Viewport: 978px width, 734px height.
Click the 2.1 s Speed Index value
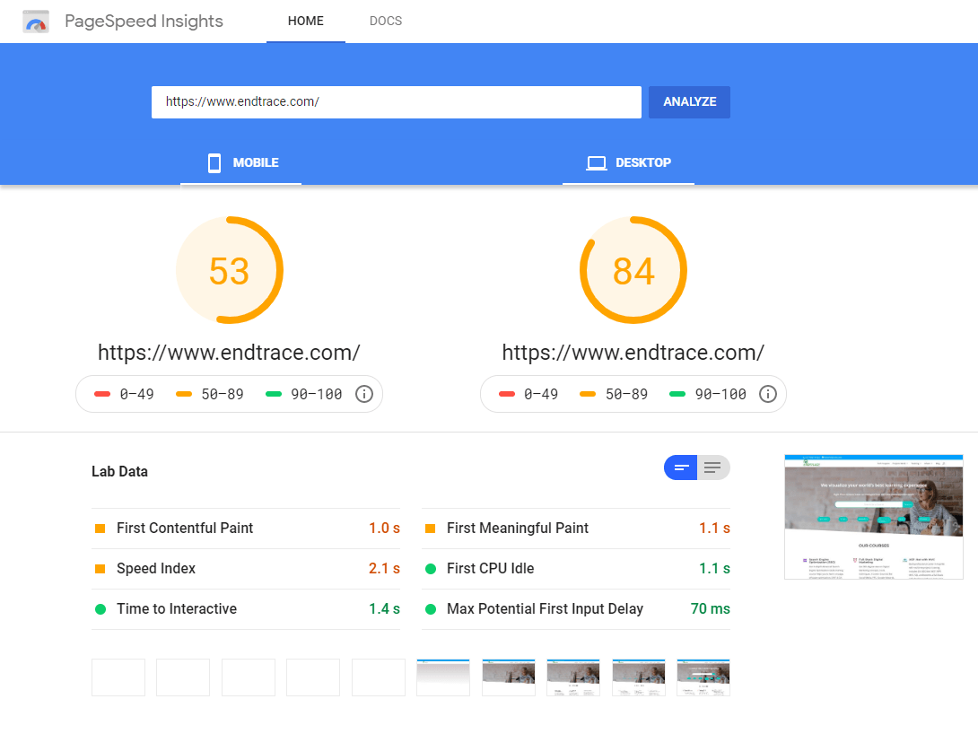point(384,569)
